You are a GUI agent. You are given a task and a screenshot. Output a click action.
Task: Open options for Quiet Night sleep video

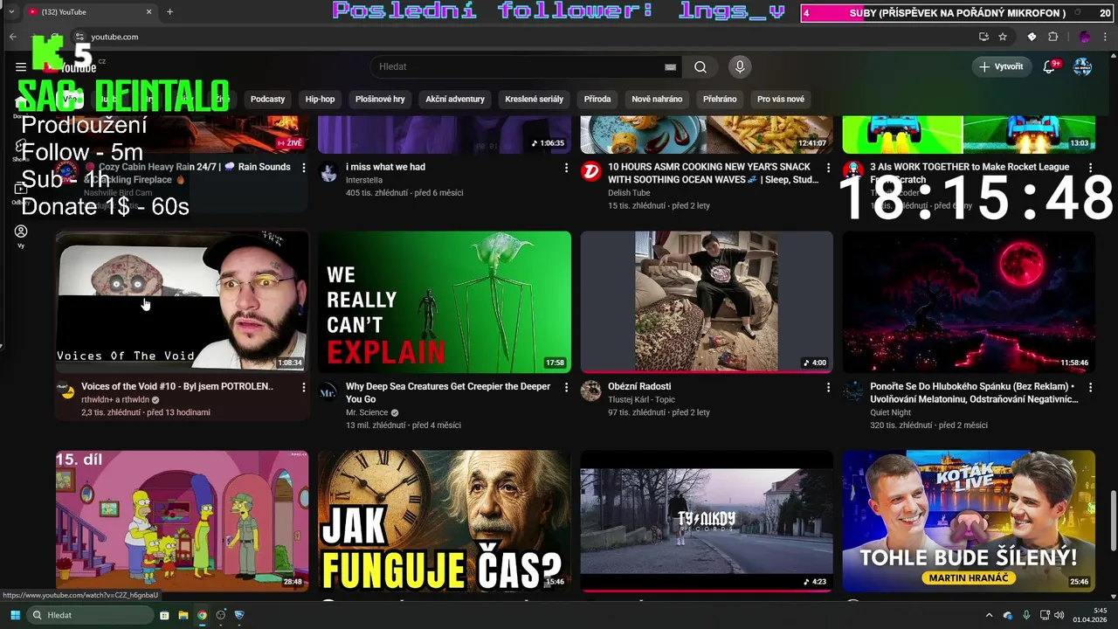pos(1090,387)
